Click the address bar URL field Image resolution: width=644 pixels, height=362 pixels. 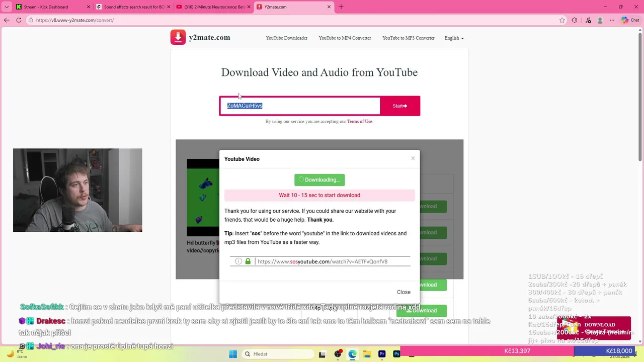(x=292, y=20)
